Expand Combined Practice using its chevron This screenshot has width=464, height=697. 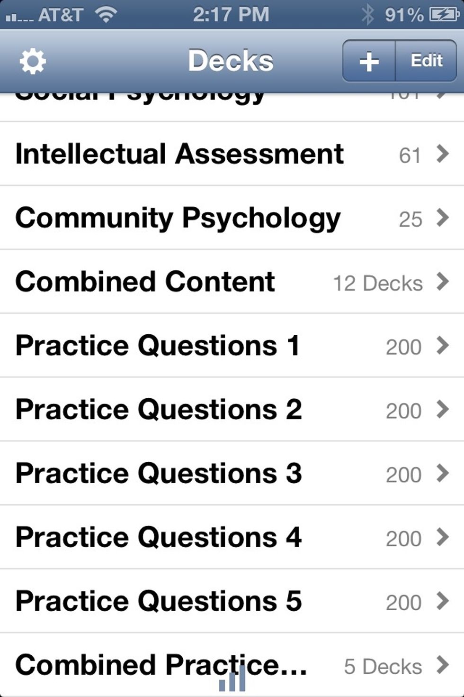point(442,665)
